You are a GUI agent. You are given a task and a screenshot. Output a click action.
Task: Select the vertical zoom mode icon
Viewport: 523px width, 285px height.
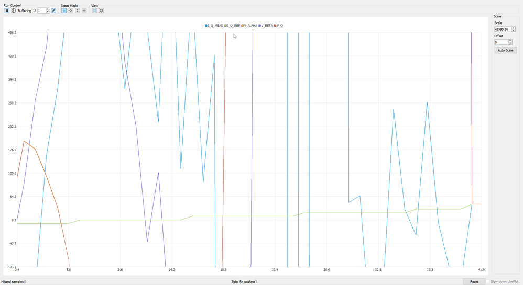coord(78,10)
